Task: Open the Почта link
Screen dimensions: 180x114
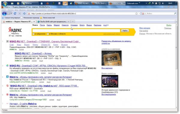Action: point(42,25)
